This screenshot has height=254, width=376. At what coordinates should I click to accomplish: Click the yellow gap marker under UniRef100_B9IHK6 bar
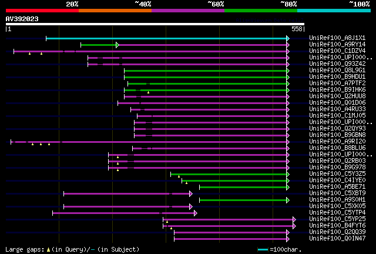(149, 92)
